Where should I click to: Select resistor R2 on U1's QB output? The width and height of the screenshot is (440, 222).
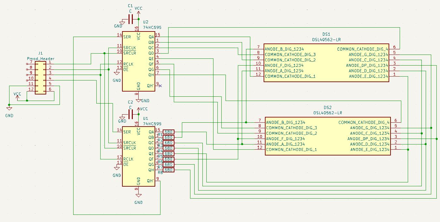[x=169, y=137]
